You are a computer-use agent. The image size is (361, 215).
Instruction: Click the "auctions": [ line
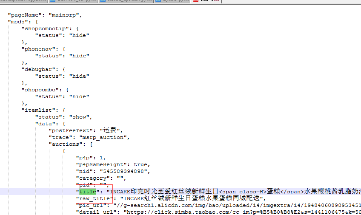click(x=70, y=144)
